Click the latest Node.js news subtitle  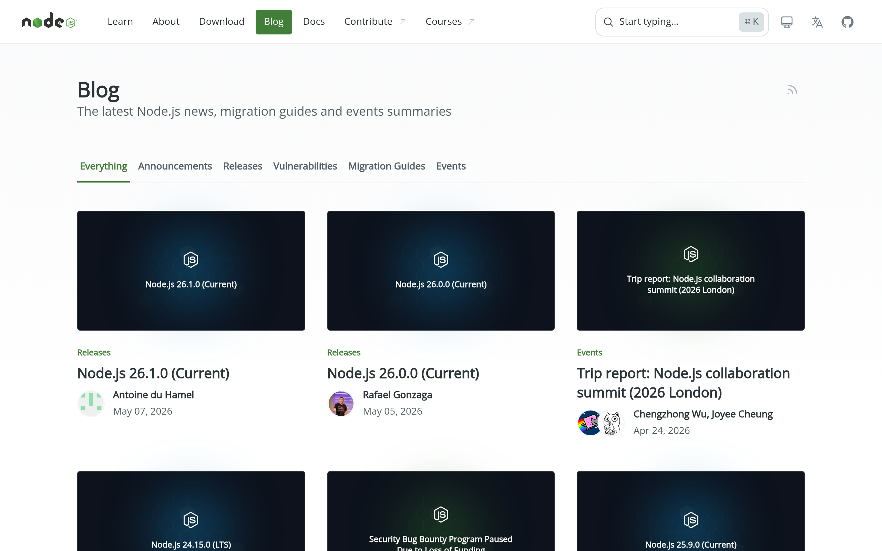[x=264, y=111]
